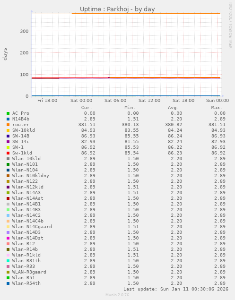
Task: Select the 'Wlan-R1kld' legend label
Action: 26,255
